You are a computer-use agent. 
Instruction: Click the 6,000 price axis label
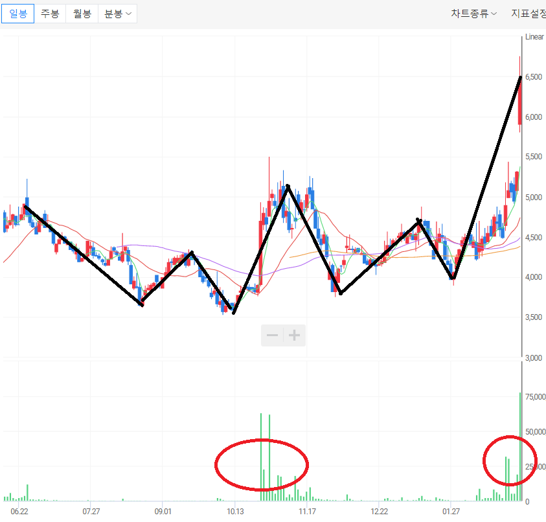[x=534, y=117]
